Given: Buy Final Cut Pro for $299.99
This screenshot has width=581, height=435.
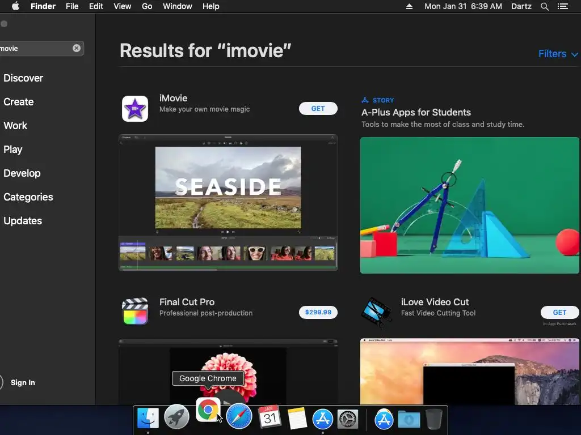Looking at the screenshot, I should click(318, 312).
